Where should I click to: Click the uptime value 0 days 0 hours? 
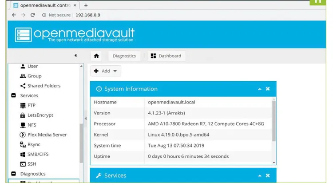pos(188,156)
